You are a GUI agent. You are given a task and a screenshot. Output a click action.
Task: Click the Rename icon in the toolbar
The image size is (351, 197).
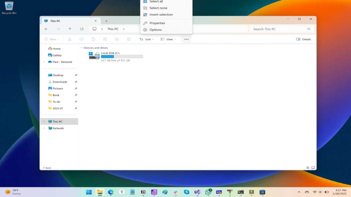point(105,39)
